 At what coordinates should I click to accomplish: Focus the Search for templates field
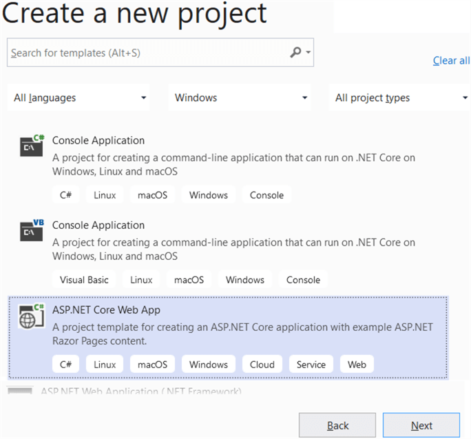tap(160, 52)
